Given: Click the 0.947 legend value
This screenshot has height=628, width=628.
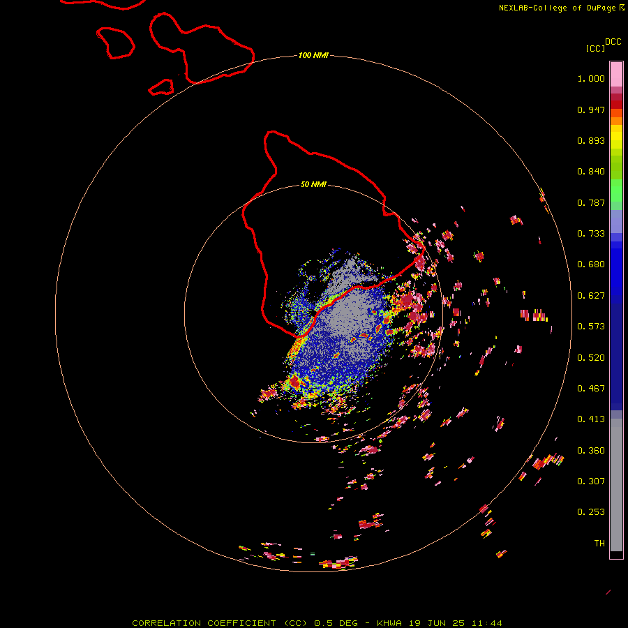Looking at the screenshot, I should [591, 110].
